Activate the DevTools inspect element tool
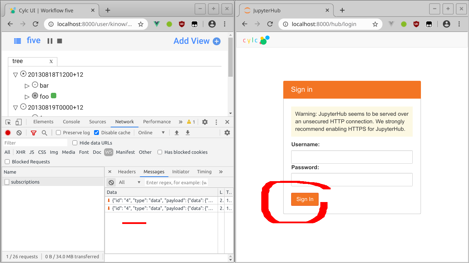The width and height of the screenshot is (469, 263). click(8, 122)
